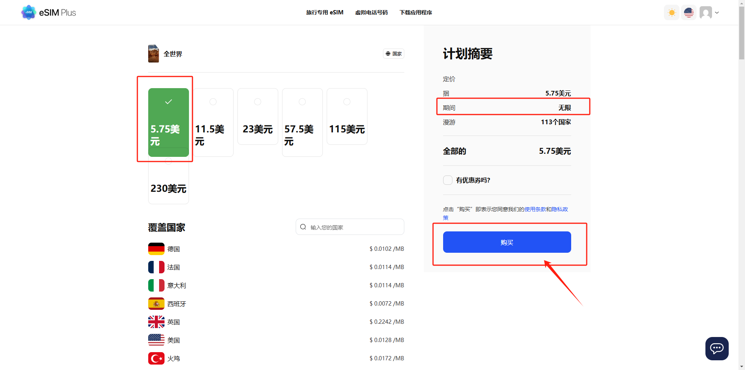Click the blue 购买 button

pyautogui.click(x=507, y=242)
